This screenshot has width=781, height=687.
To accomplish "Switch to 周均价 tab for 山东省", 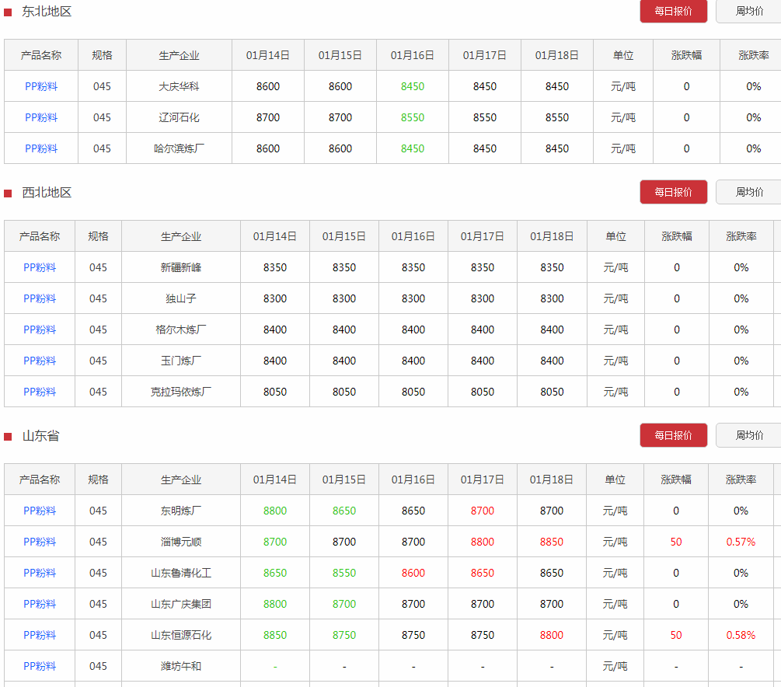I will pyautogui.click(x=748, y=435).
